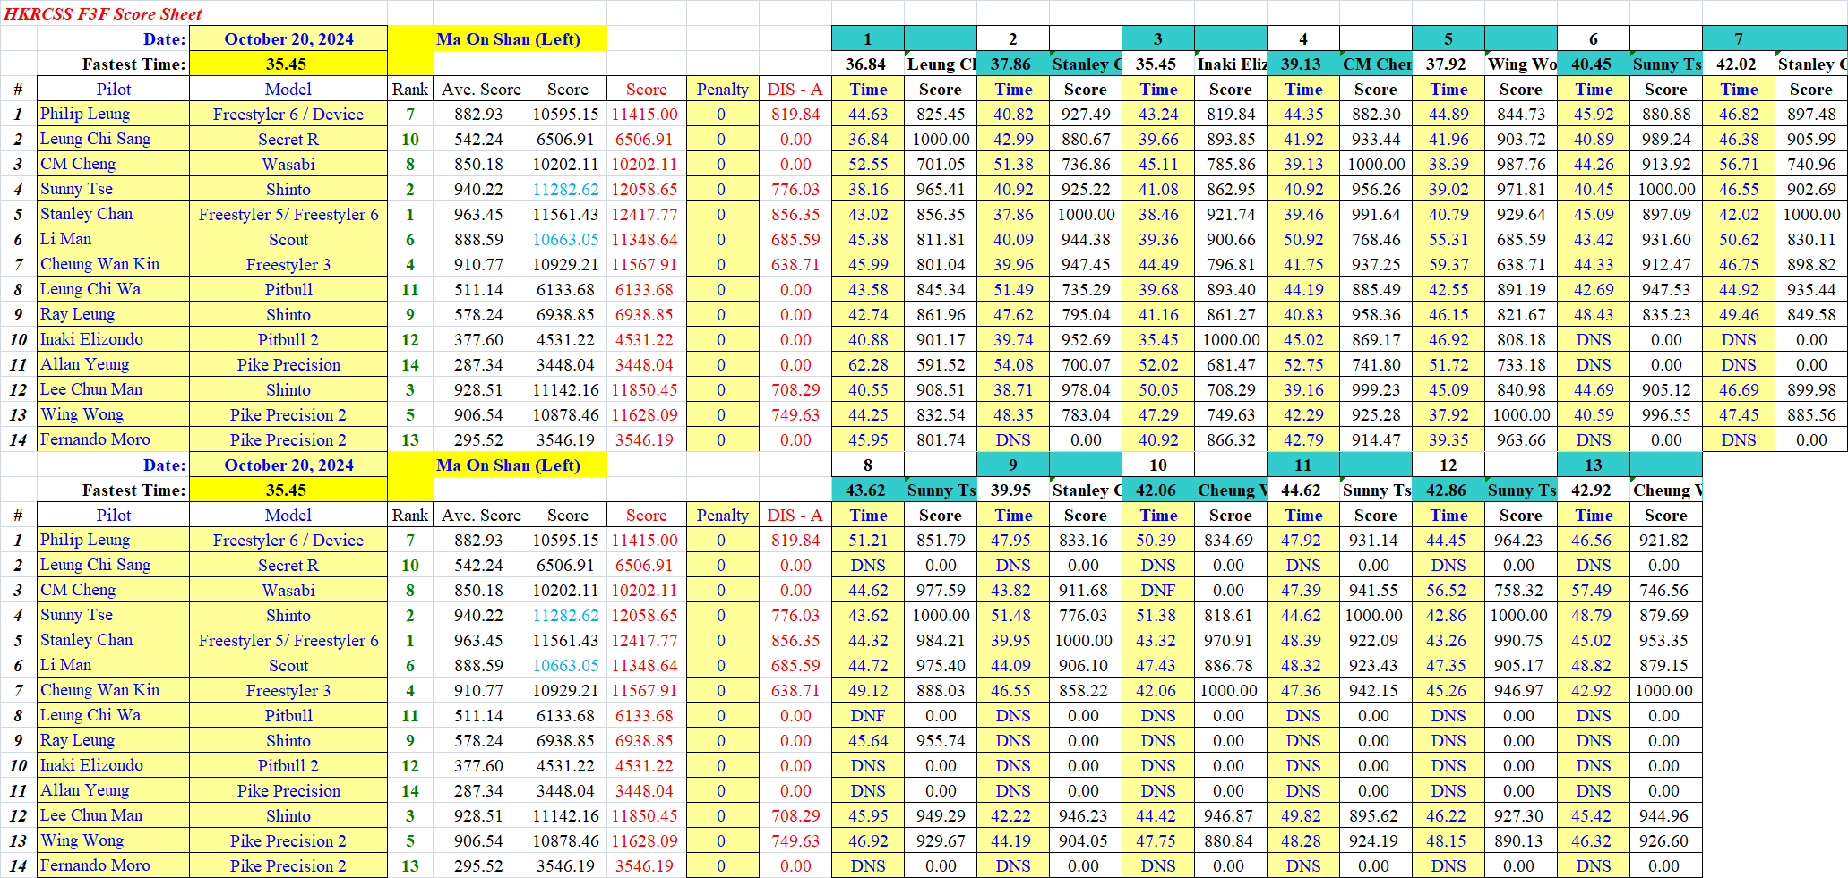The width and height of the screenshot is (1848, 878).
Task: Select Li Man's blue score 10663.05 in bottom table
Action: 565,665
